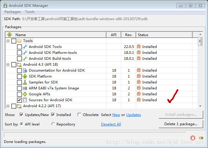Collapse the Tools tree group
Image resolution: width=208 pixels, height=148 pixels.
coord(8,41)
